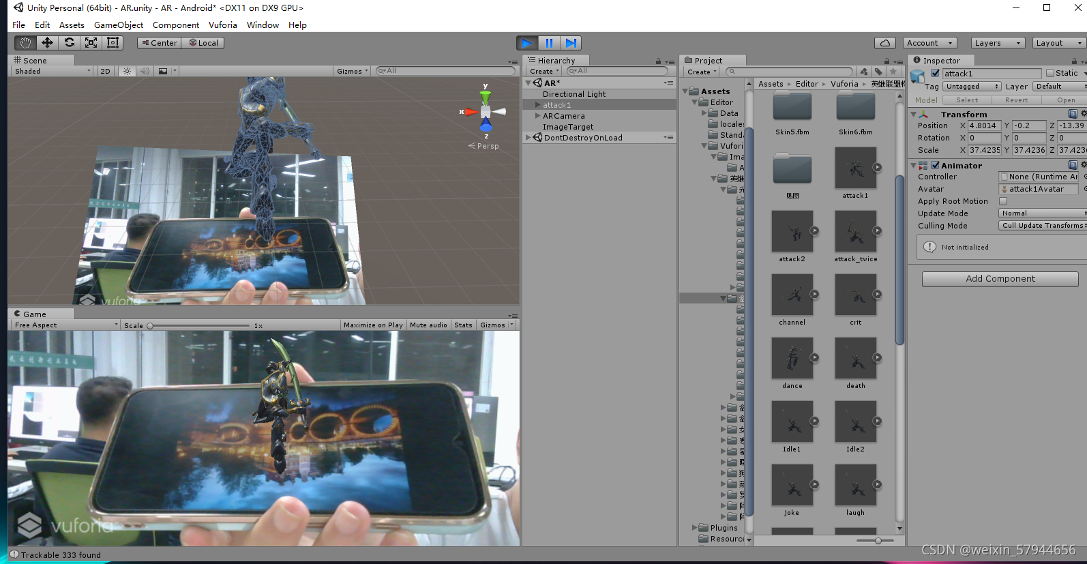This screenshot has height=564, width=1087.
Task: Click the Pause button
Action: tap(549, 43)
